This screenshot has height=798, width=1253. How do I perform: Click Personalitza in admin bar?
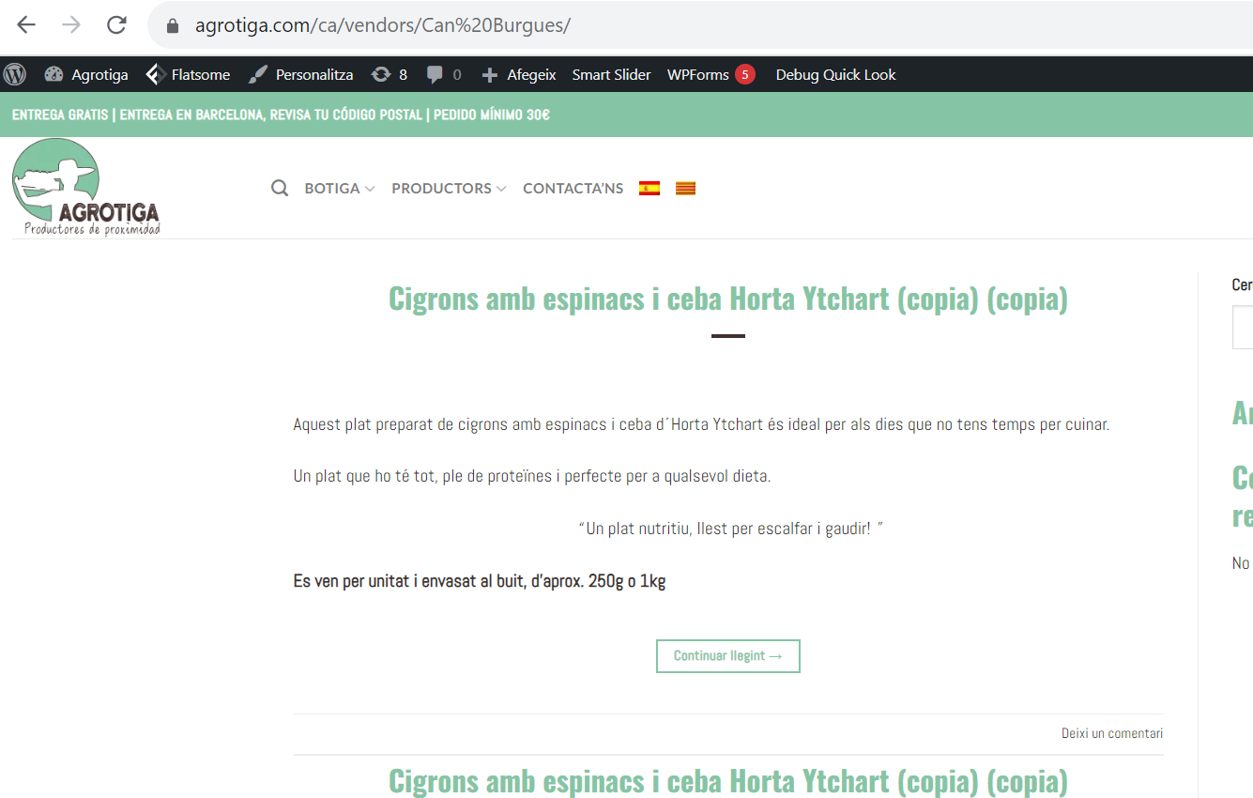[x=301, y=74]
